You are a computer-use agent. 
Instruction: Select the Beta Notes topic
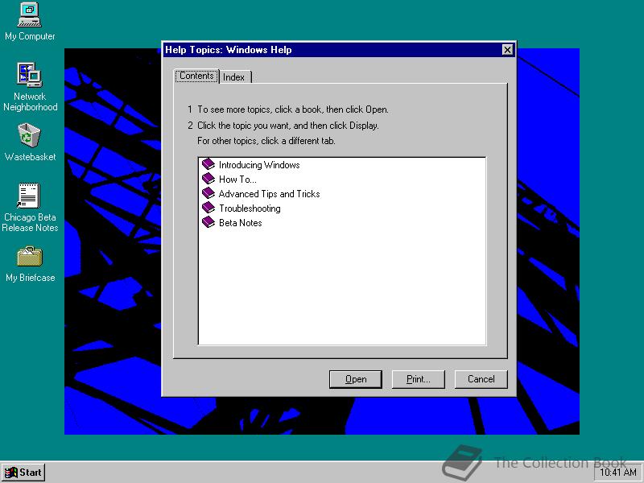tap(240, 223)
